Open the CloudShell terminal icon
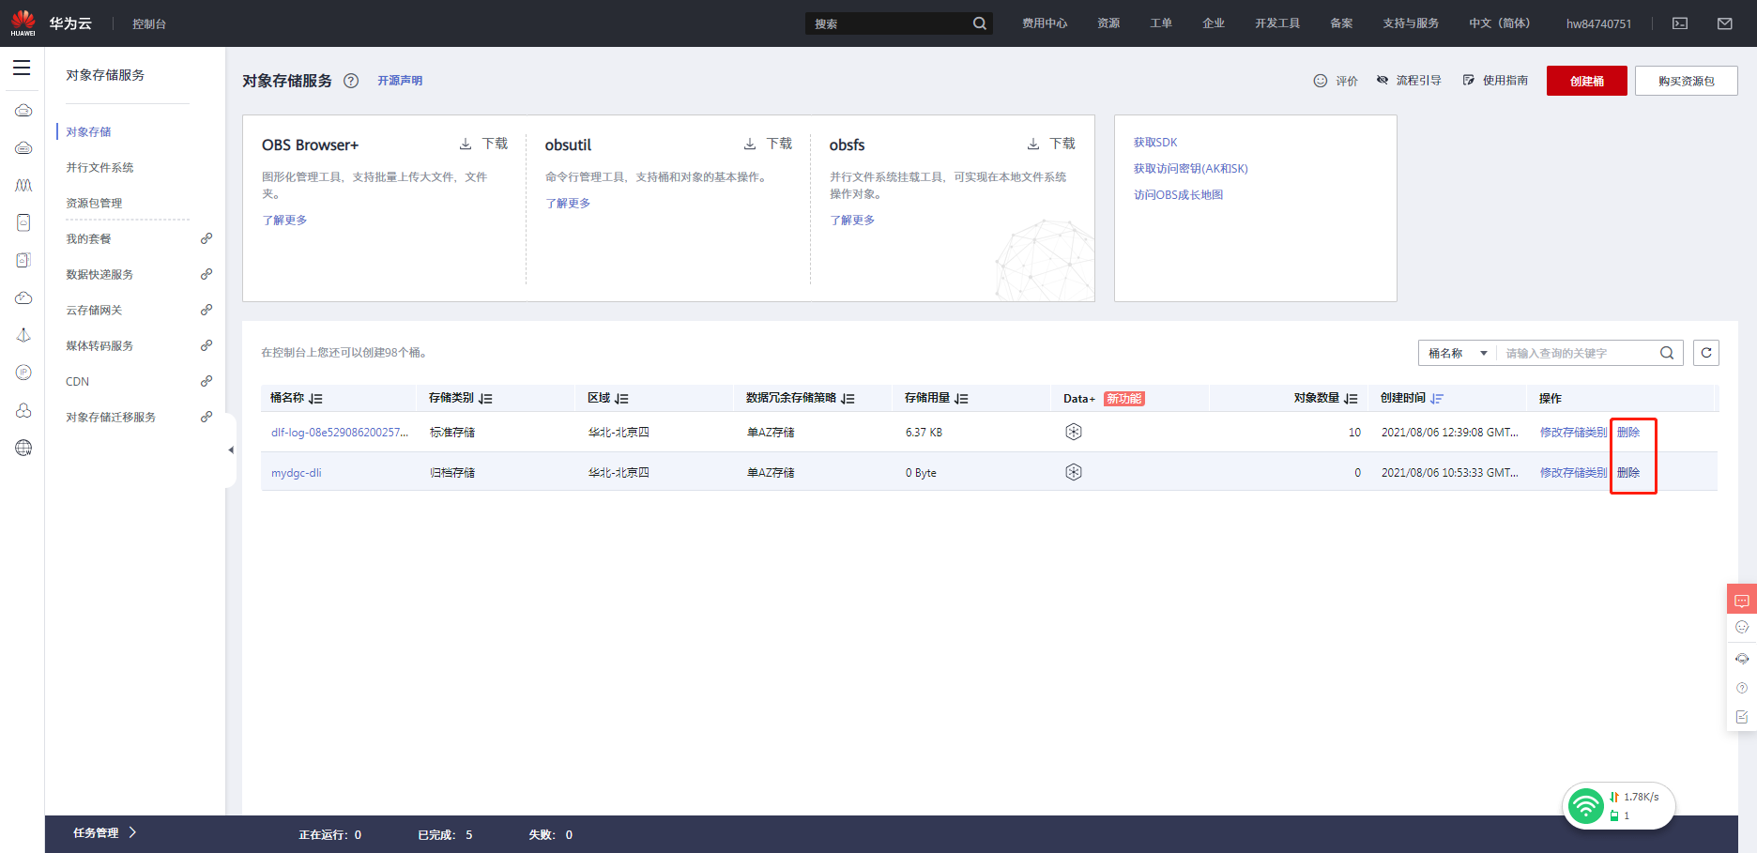The image size is (1757, 853). [x=1680, y=23]
